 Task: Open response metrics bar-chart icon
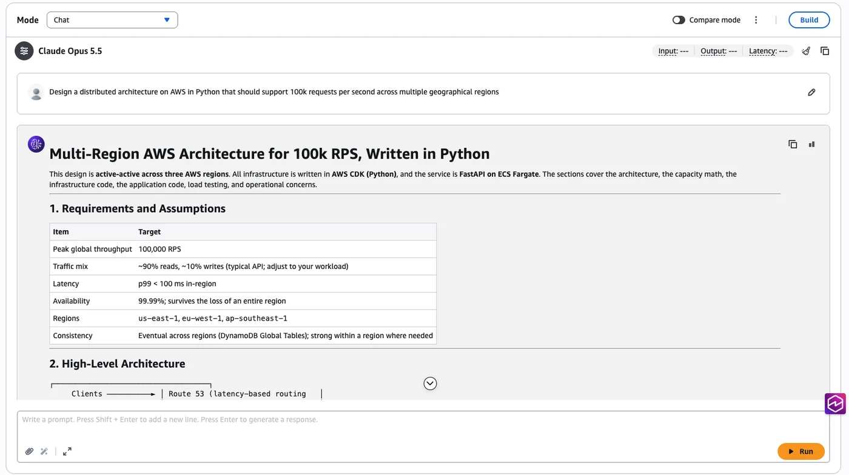tap(811, 144)
